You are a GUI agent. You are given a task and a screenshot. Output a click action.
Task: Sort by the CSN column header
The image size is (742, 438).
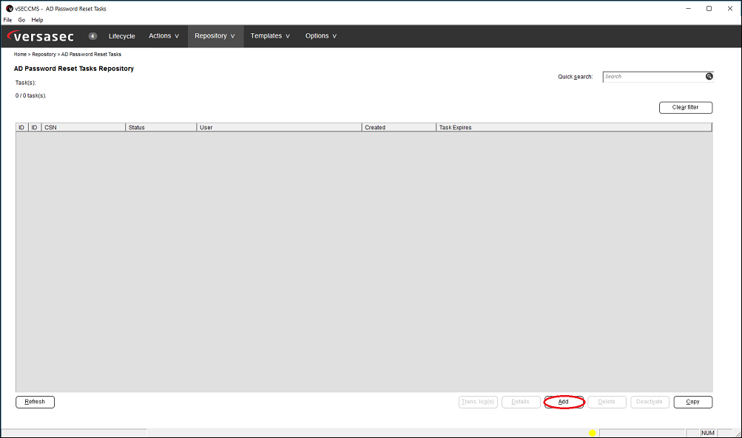pyautogui.click(x=84, y=128)
